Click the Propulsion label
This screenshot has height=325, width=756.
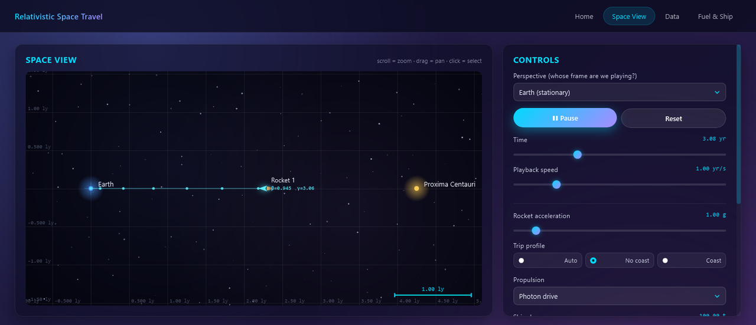click(529, 280)
